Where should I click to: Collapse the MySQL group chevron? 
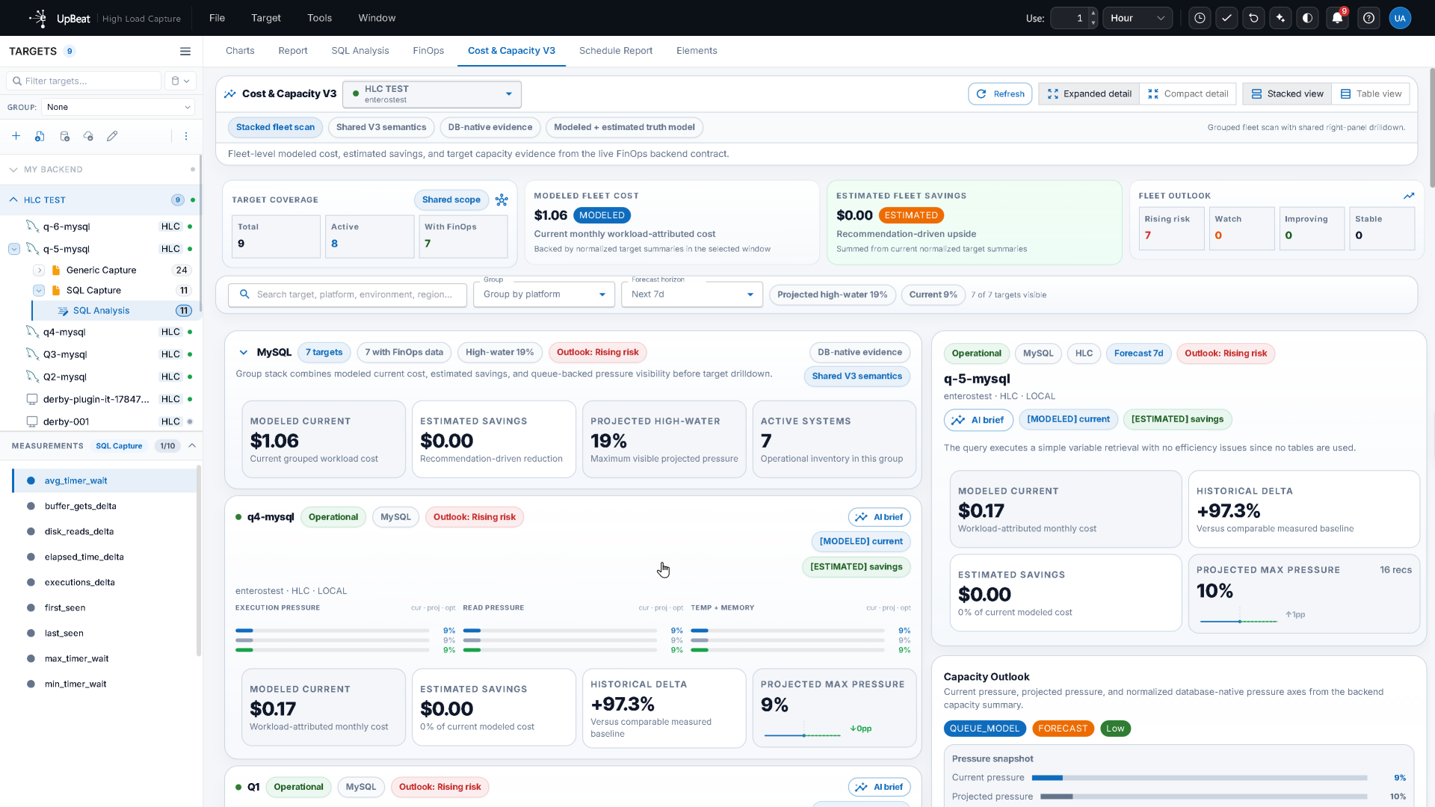tap(243, 353)
